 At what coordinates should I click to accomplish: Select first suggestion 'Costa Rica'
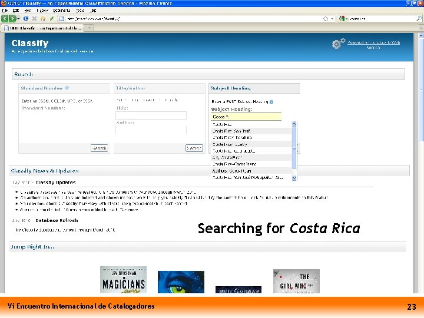click(x=251, y=124)
